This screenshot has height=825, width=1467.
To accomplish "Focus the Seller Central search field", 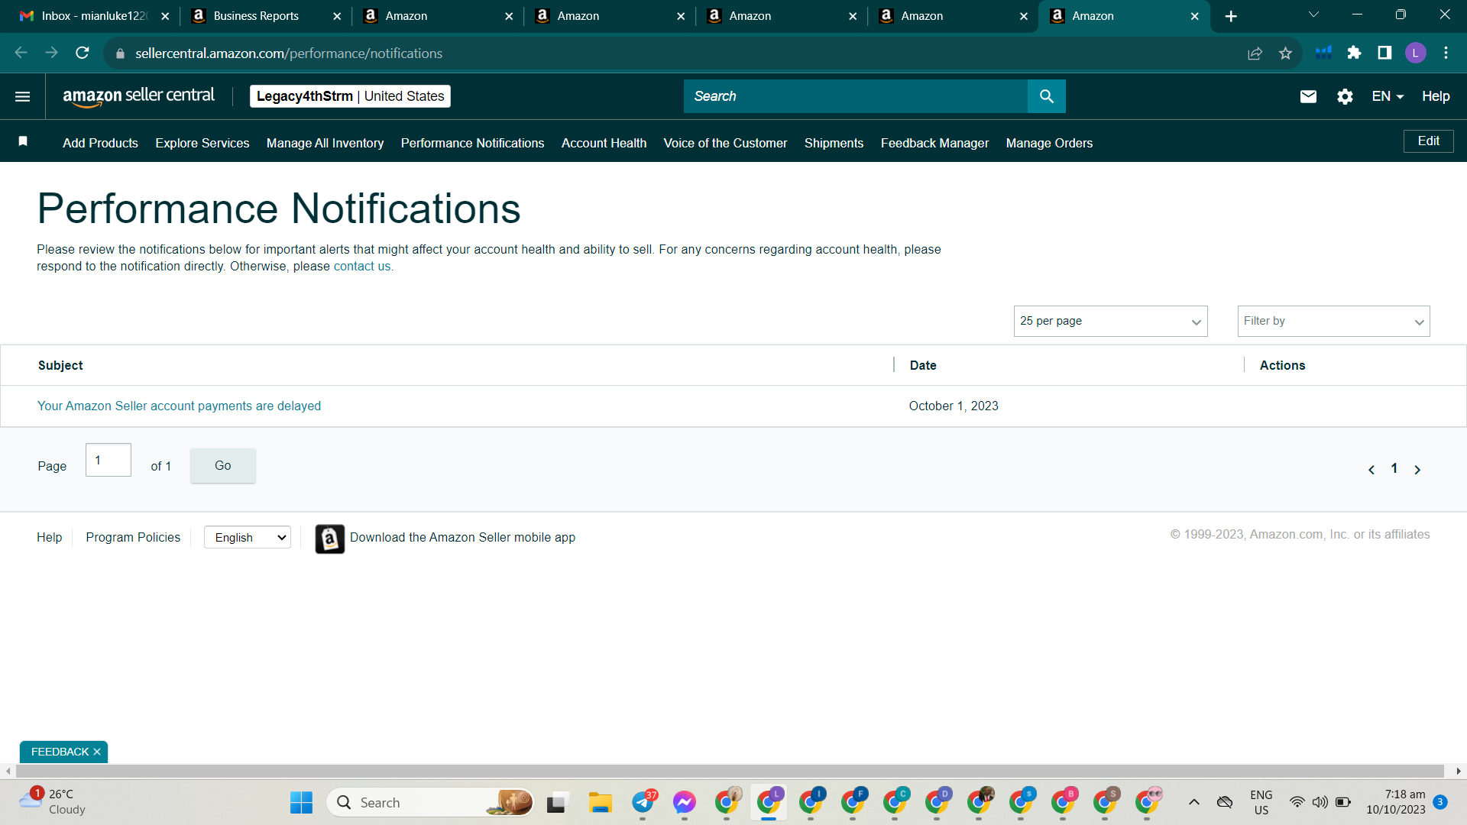I will coord(856,96).
